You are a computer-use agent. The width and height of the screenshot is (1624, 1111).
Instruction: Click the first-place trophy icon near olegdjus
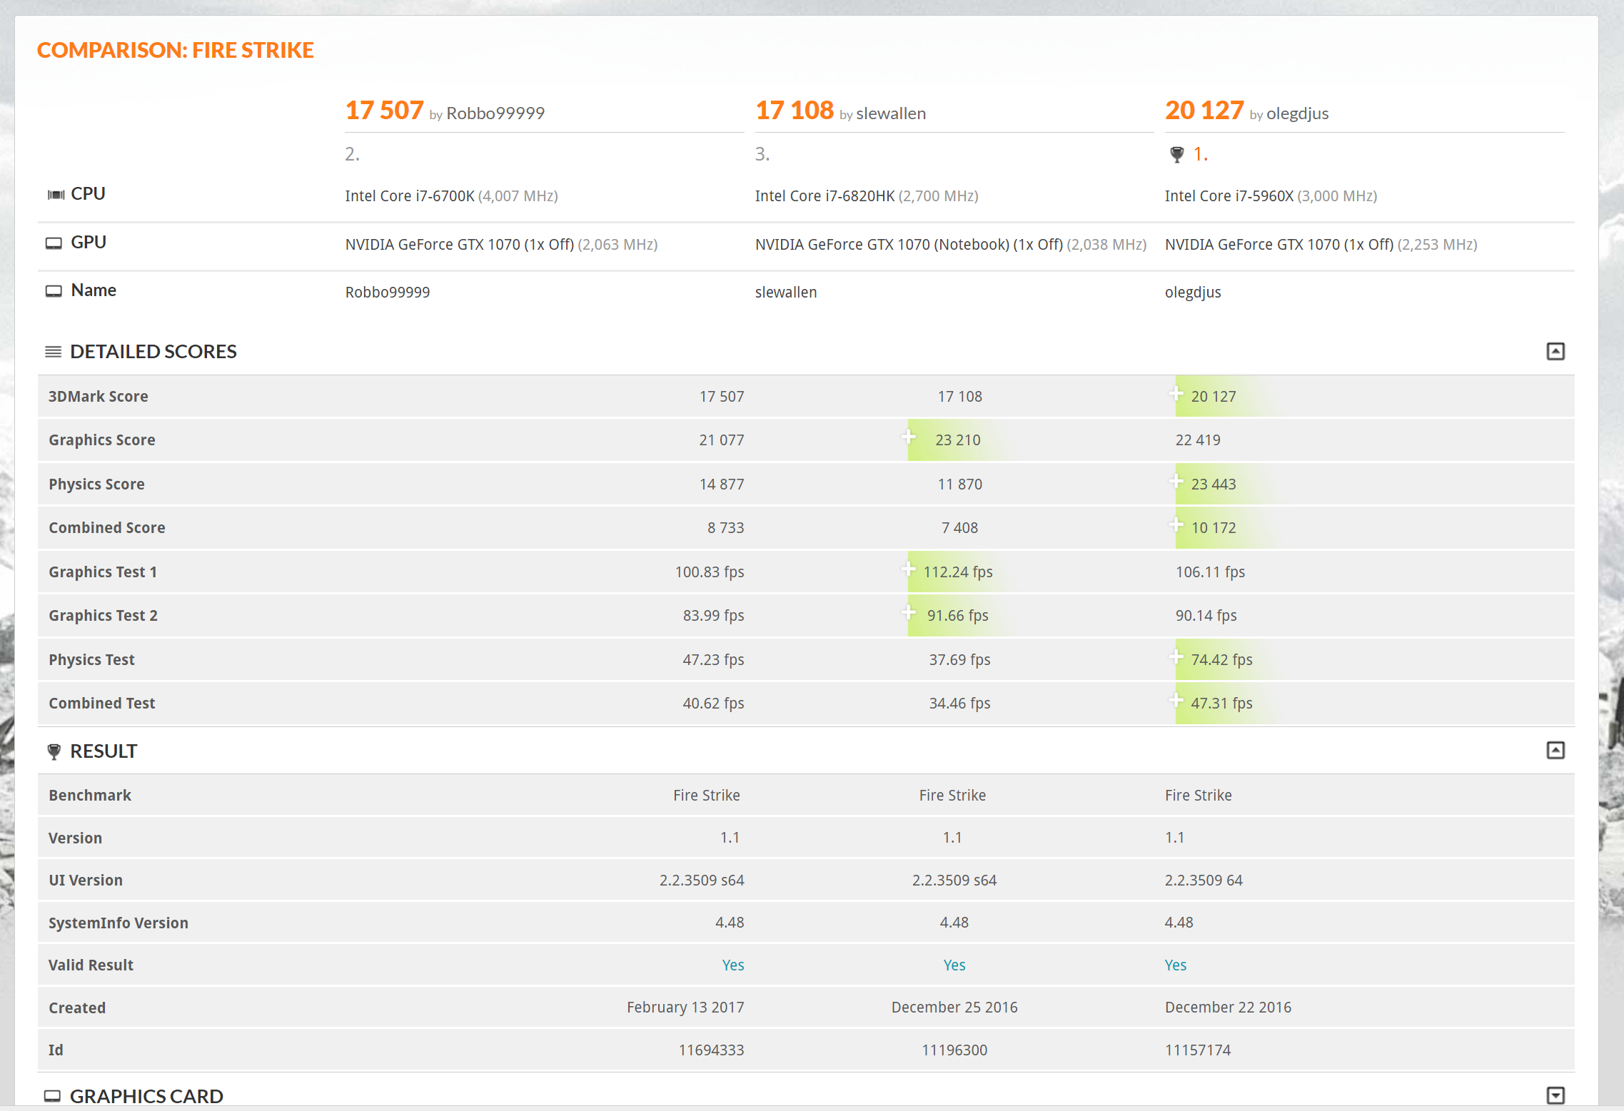pos(1177,154)
